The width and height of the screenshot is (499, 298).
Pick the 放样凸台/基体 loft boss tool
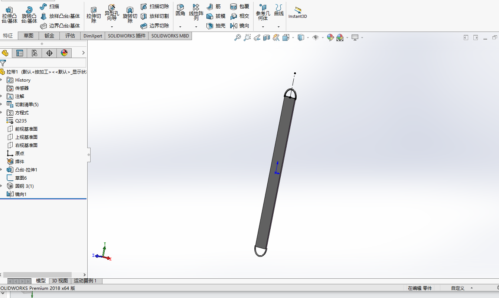[x=60, y=16]
